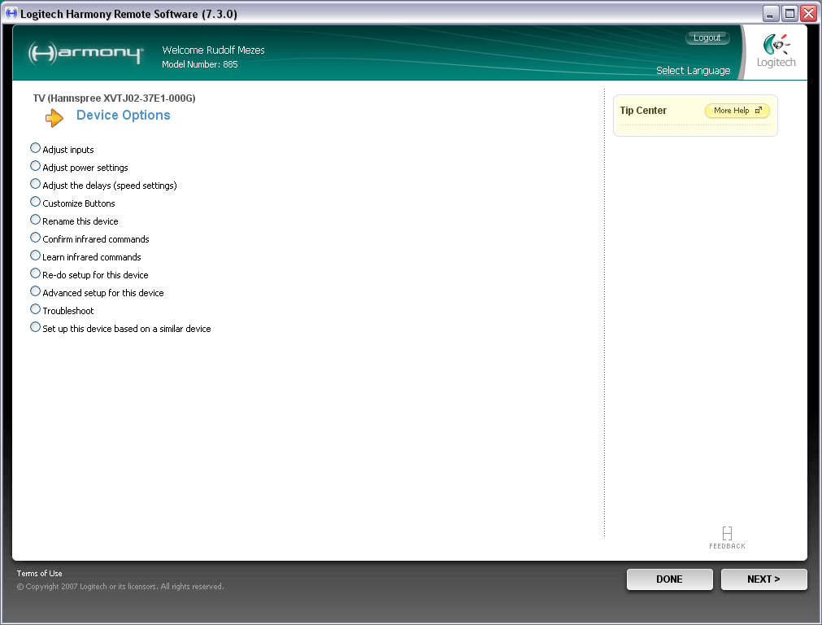The image size is (822, 625).
Task: Click TV (Hannspree XVTJ02-37E1-000G) device name
Action: click(x=115, y=98)
